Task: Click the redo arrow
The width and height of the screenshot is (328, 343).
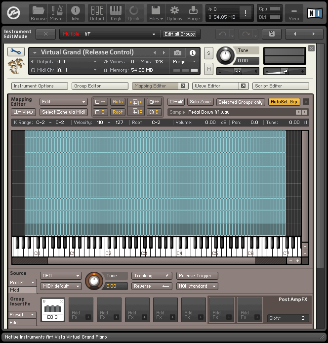Action: [246, 34]
